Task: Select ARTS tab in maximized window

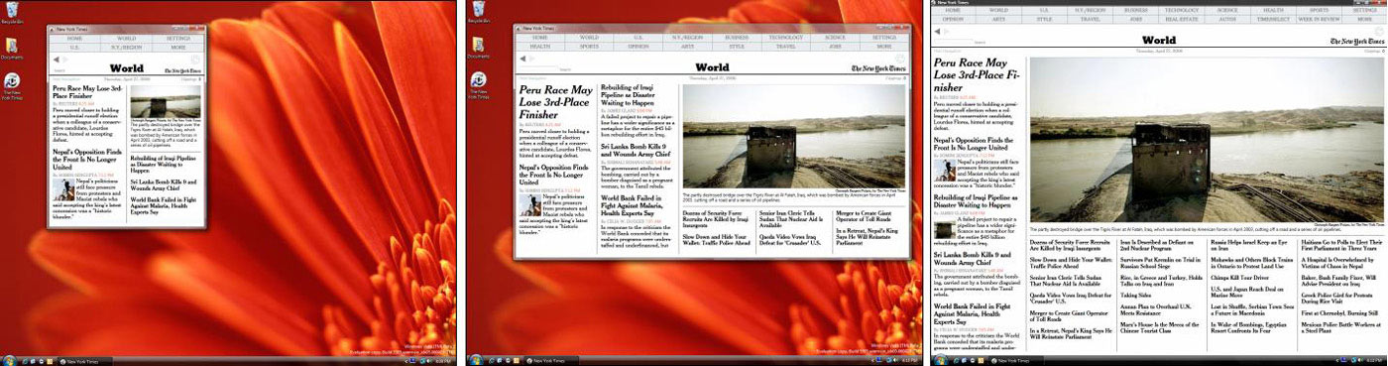Action: (998, 19)
